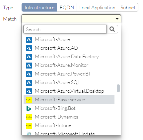Choose Microsoft-Azure.AD entry
This screenshot has width=143, height=140.
click(x=69, y=48)
